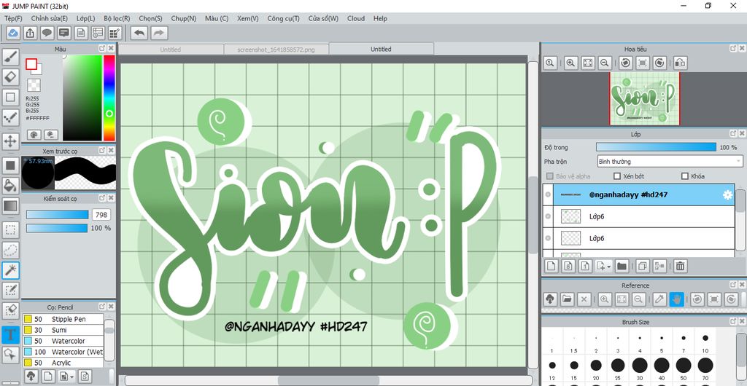747x386 pixels.
Task: Fit canvas to window in Navigator
Action: coord(588,63)
